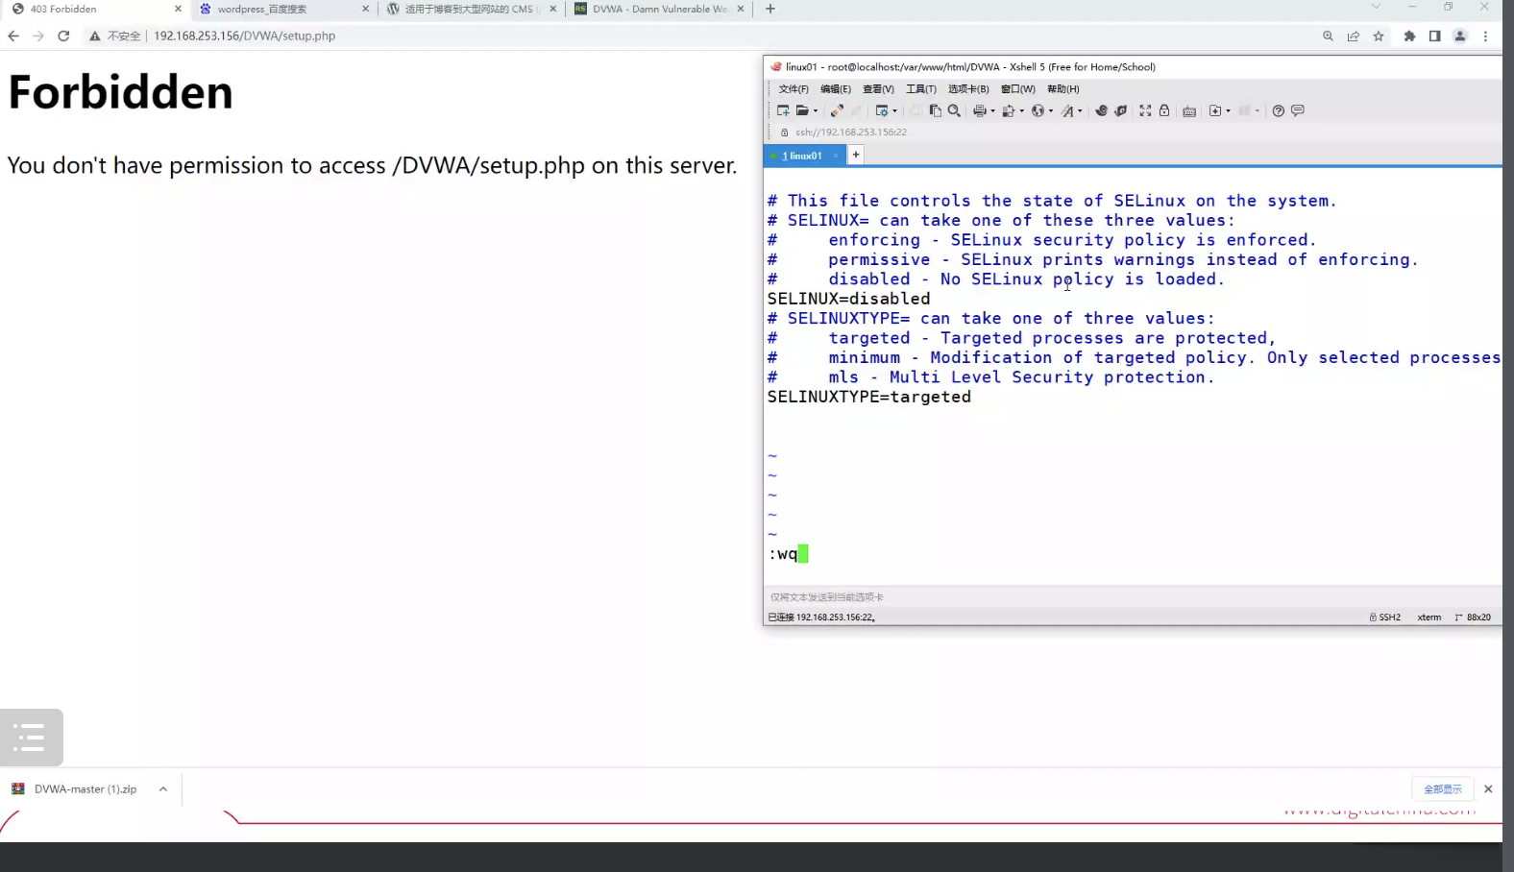1514x872 pixels.
Task: Open Chrome extensions puzzle icon
Action: (1409, 36)
